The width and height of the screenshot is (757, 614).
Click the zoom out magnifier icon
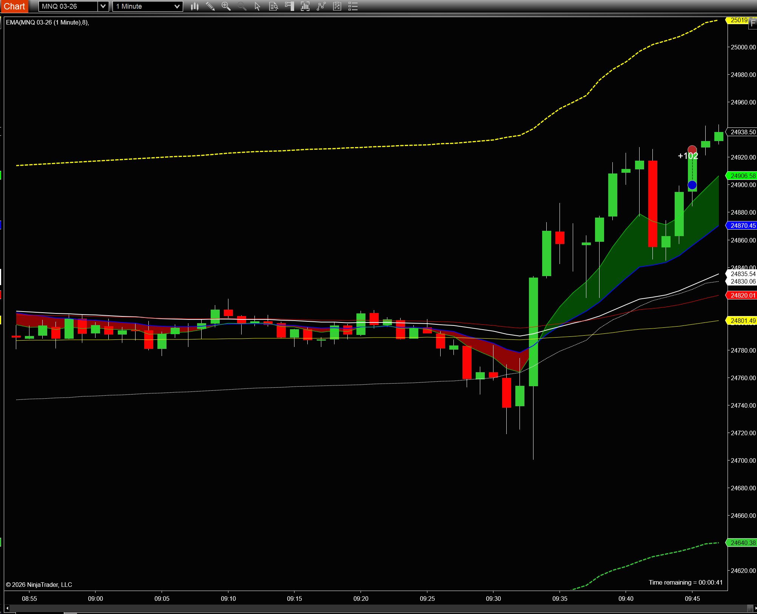[242, 6]
